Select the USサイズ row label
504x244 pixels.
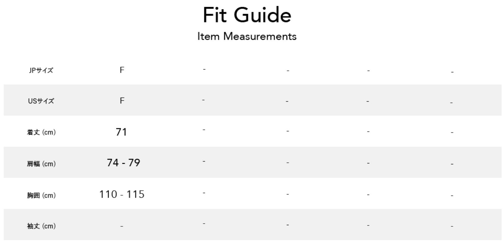(41, 101)
